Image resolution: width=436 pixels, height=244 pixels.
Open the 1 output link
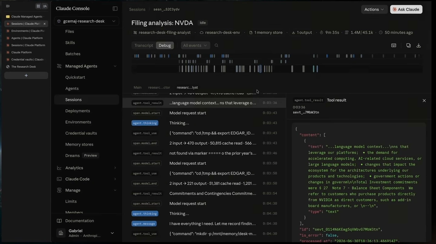[x=302, y=32]
